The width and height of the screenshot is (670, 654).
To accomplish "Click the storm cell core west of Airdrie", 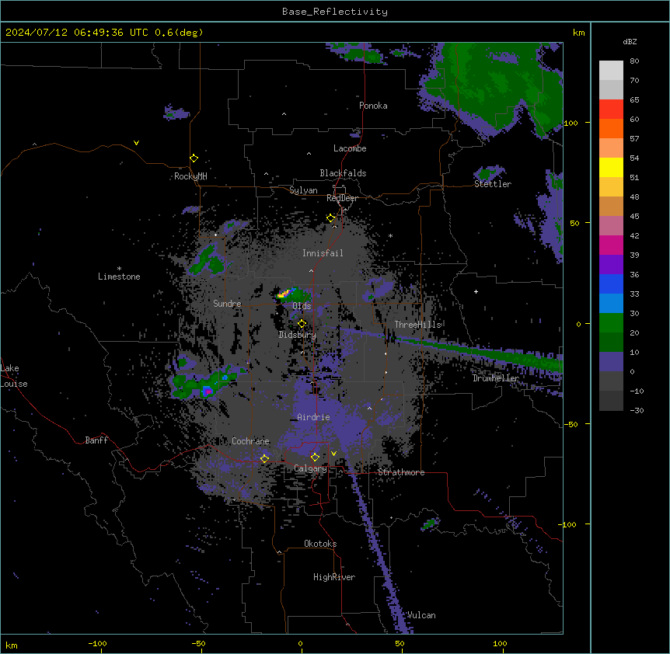I will (208, 391).
